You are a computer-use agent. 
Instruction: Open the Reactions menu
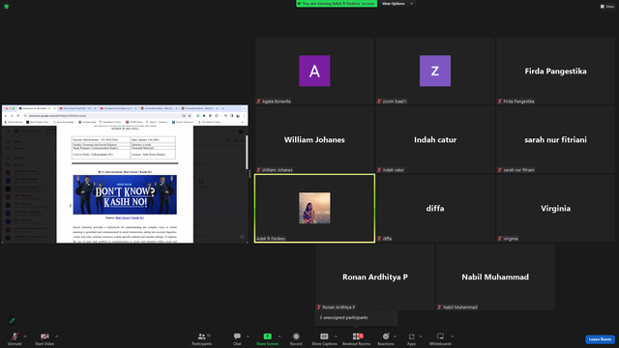coord(386,338)
